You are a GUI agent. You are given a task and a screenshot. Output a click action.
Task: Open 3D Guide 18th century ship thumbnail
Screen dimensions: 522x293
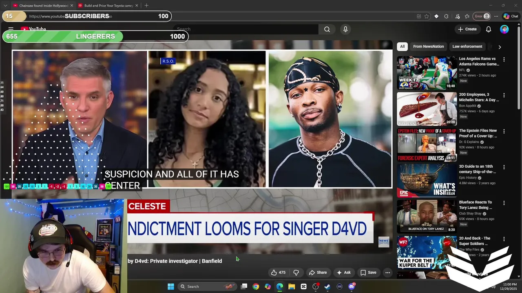(427, 180)
